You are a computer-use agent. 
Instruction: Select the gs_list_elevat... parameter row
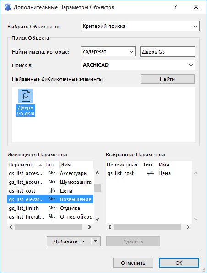click(50, 199)
